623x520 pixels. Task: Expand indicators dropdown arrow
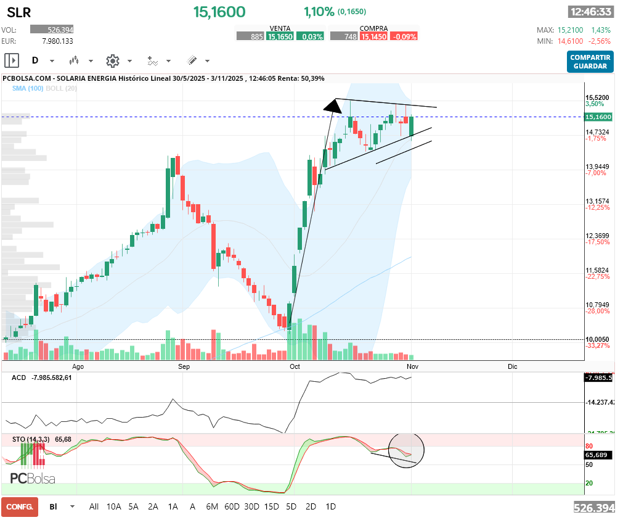(x=168, y=61)
